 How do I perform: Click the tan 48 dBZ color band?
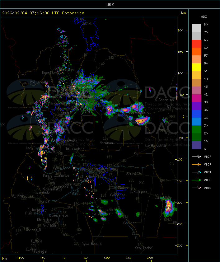196,83
